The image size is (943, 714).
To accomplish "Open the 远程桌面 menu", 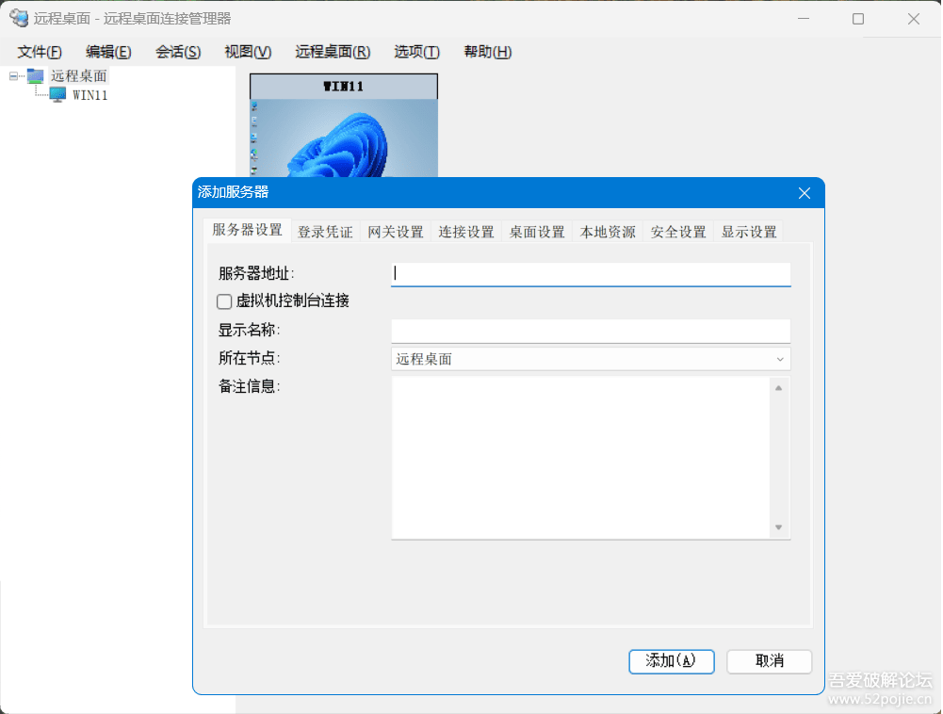I will (x=332, y=52).
